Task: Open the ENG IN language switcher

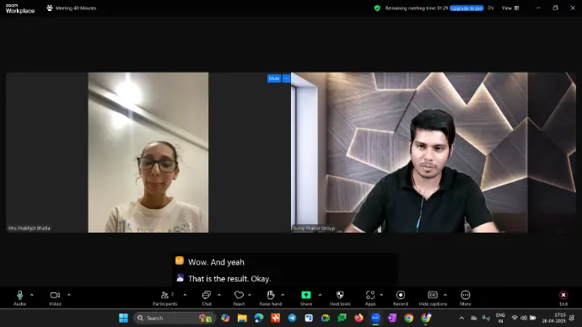Action: pos(500,318)
